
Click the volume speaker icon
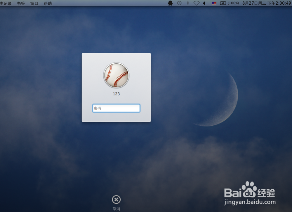coord(204,3)
